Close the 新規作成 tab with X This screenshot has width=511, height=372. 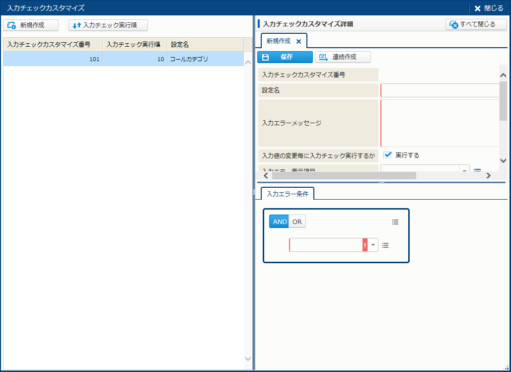click(298, 41)
